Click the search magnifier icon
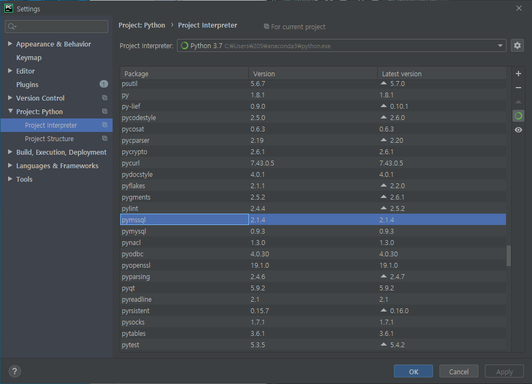This screenshot has width=532, height=384. (x=12, y=27)
